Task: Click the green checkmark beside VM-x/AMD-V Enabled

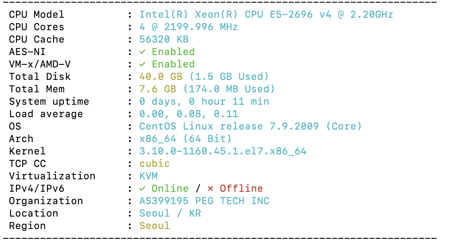Action: tap(142, 64)
